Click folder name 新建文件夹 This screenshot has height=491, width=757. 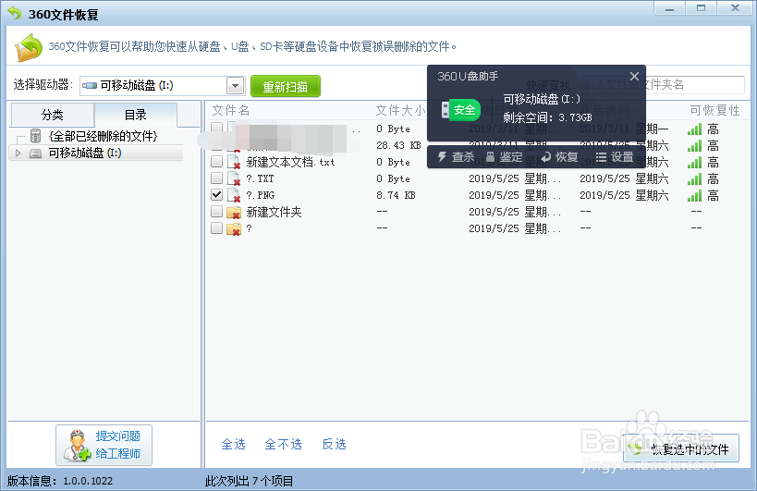coord(274,212)
